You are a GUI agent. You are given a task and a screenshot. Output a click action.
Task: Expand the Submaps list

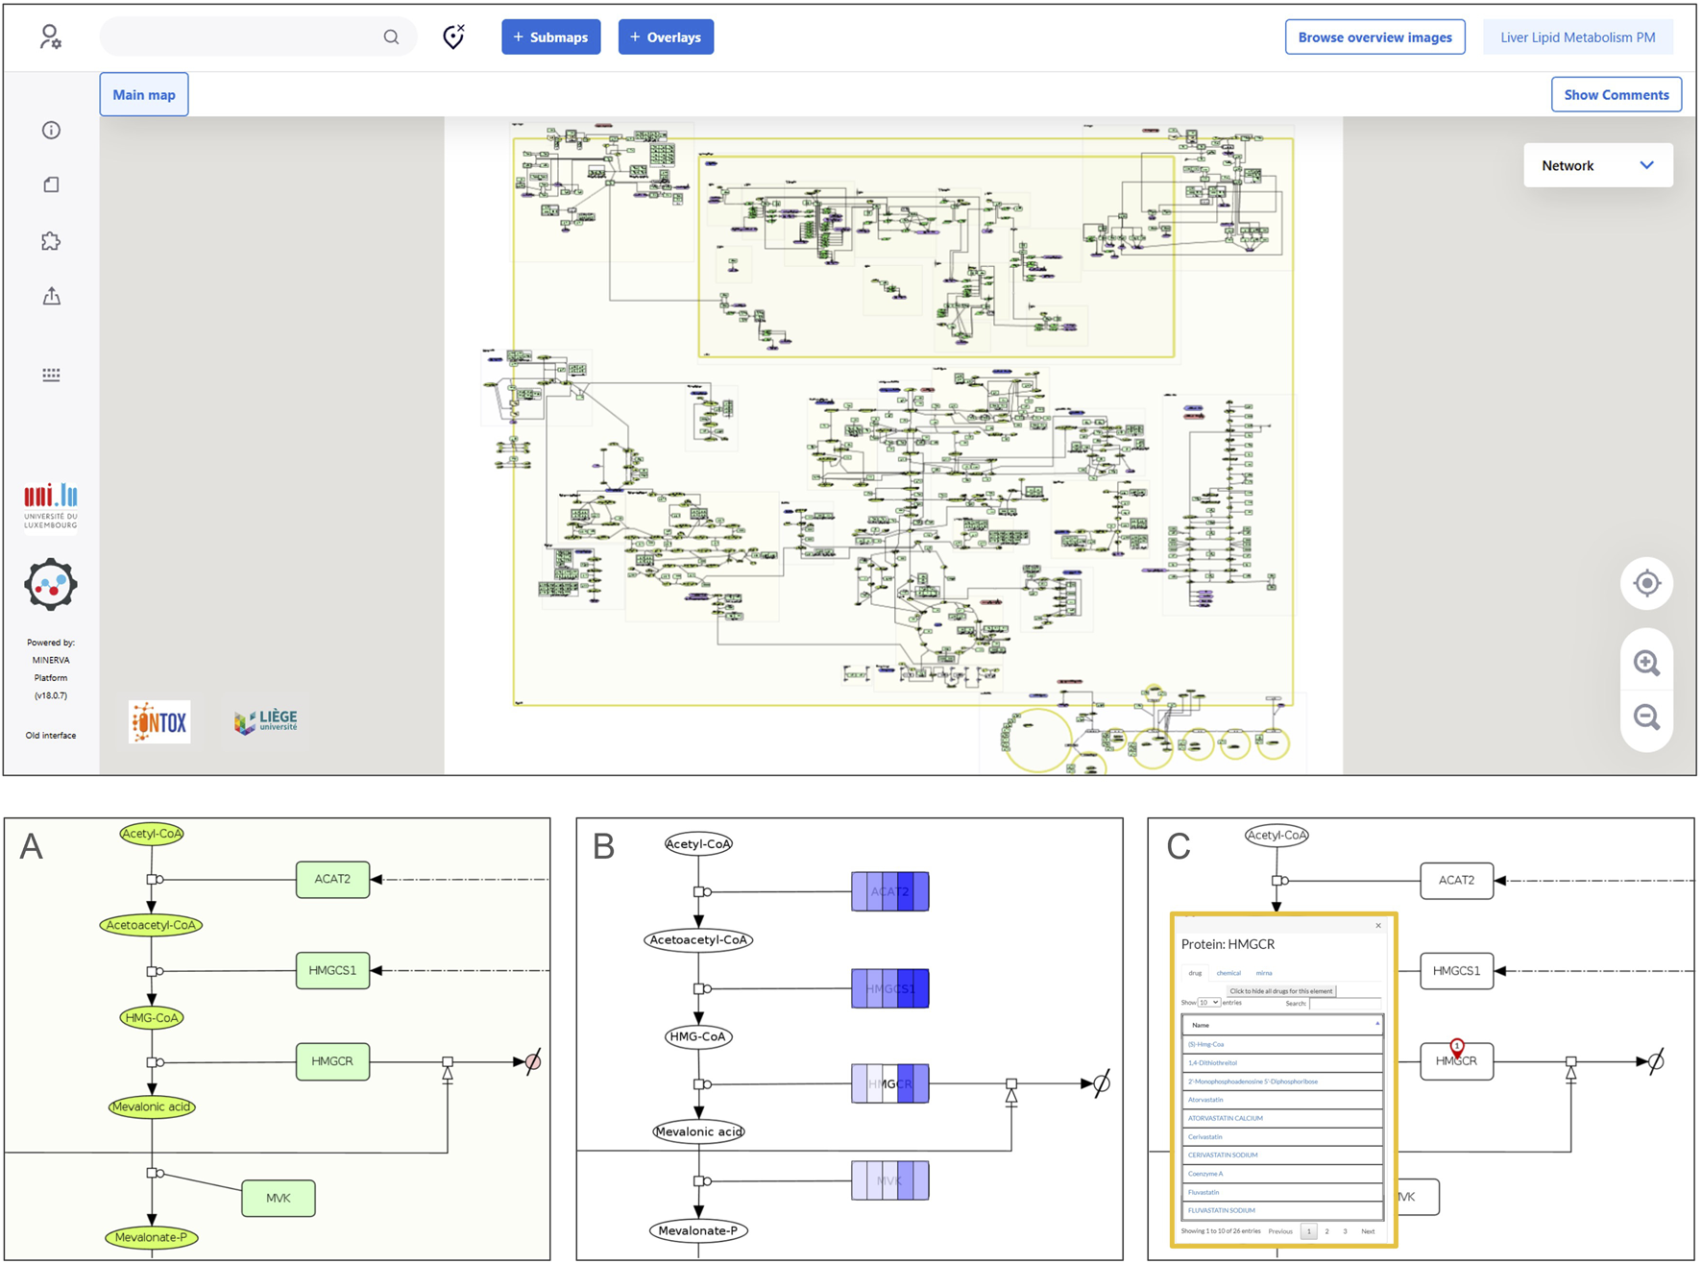pos(550,37)
